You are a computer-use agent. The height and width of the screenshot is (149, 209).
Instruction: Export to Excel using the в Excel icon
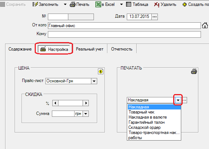(x=98, y=4)
